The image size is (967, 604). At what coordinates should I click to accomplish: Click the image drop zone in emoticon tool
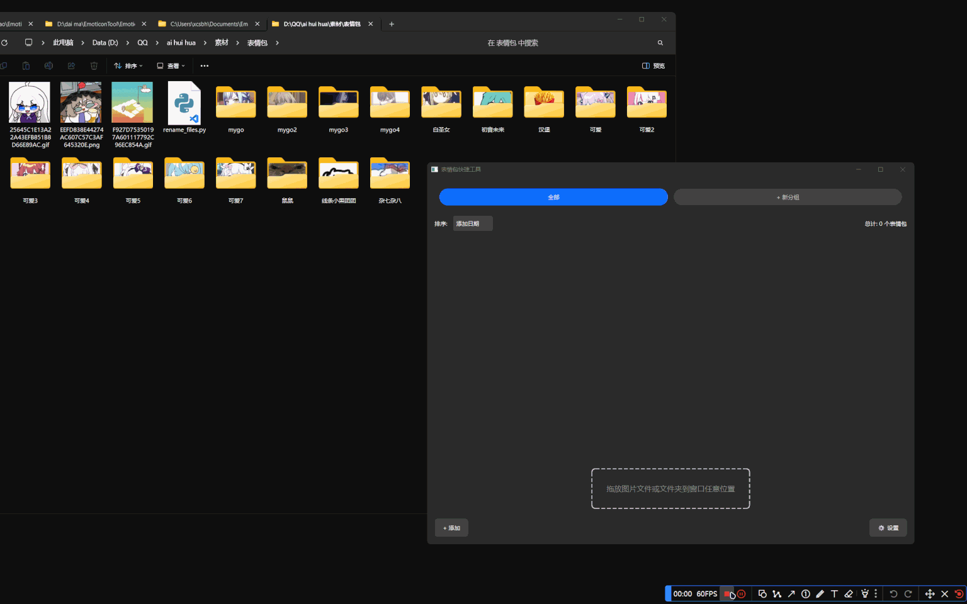670,488
